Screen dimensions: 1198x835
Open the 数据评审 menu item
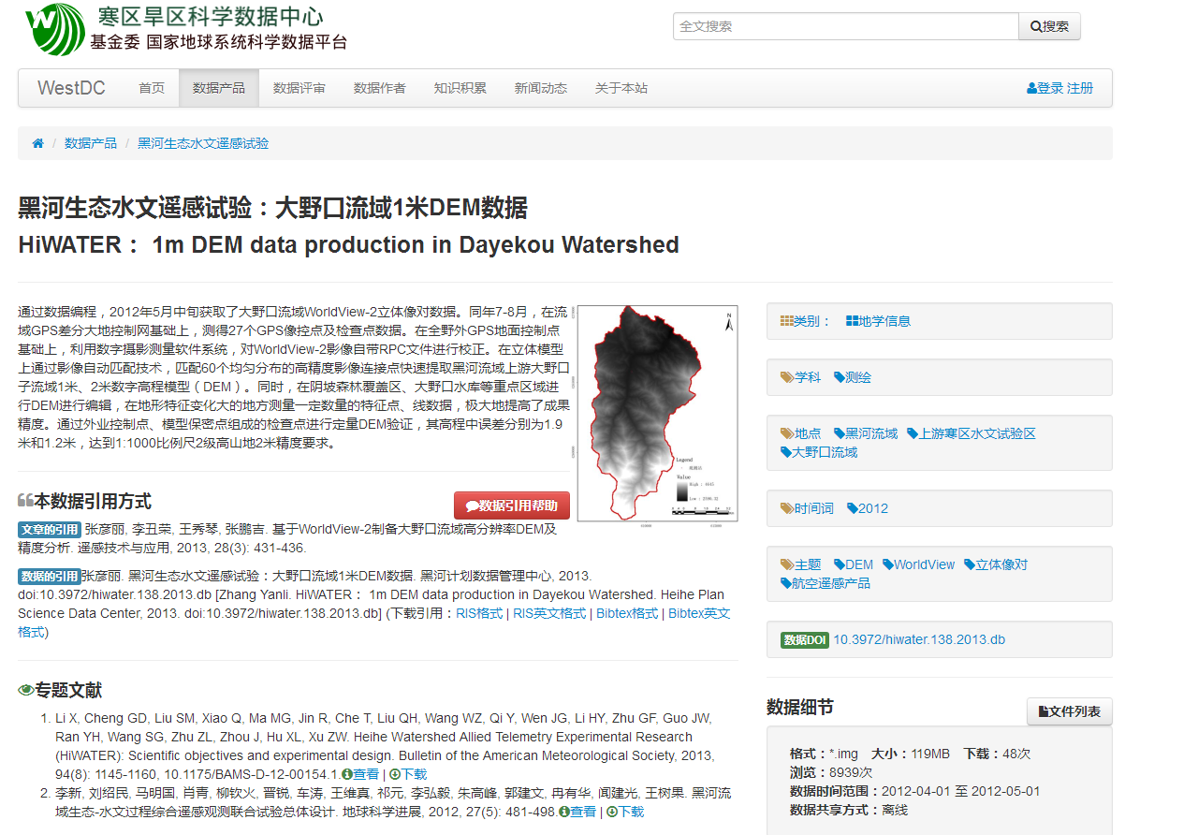tap(299, 88)
